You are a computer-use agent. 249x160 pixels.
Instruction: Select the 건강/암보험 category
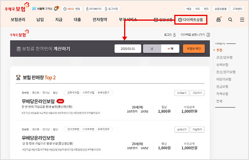[224, 57]
